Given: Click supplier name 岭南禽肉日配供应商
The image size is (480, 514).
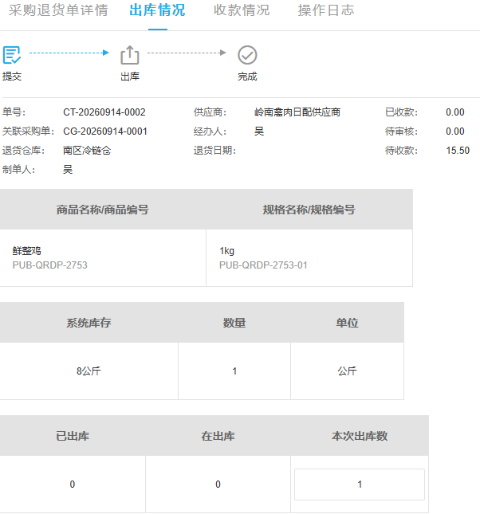Looking at the screenshot, I should click(297, 112).
